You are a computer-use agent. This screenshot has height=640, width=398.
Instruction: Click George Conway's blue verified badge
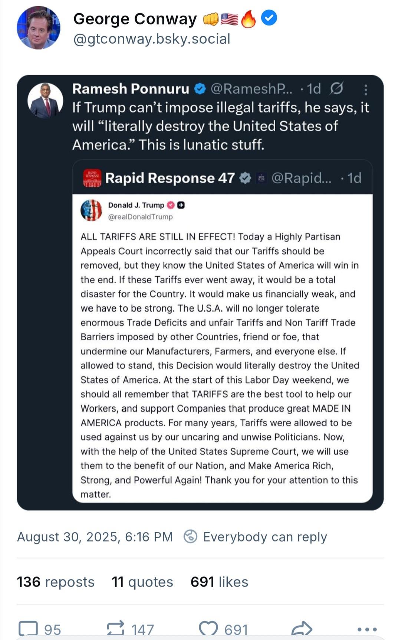click(x=269, y=18)
